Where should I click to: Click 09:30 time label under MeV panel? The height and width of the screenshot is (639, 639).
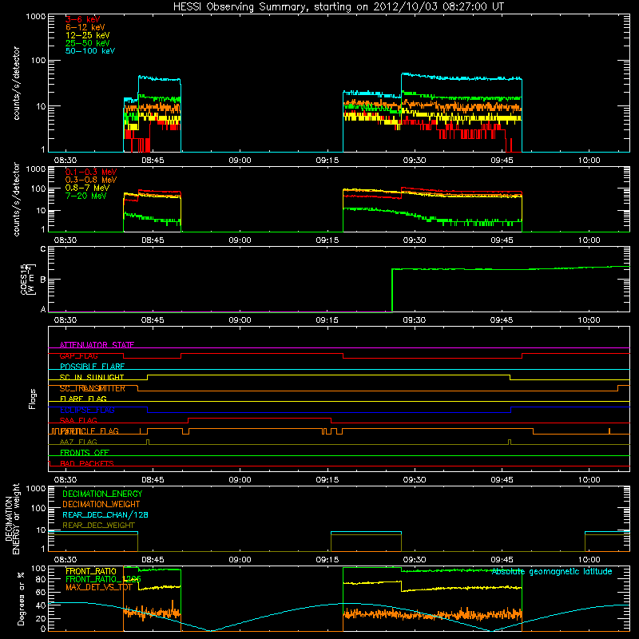pos(415,240)
